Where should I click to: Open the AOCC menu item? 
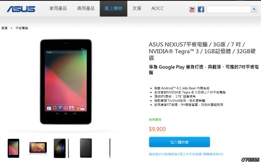click(x=157, y=8)
